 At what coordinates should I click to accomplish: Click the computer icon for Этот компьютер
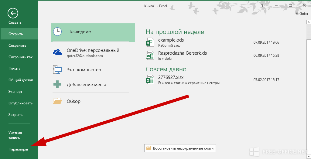pos(57,69)
